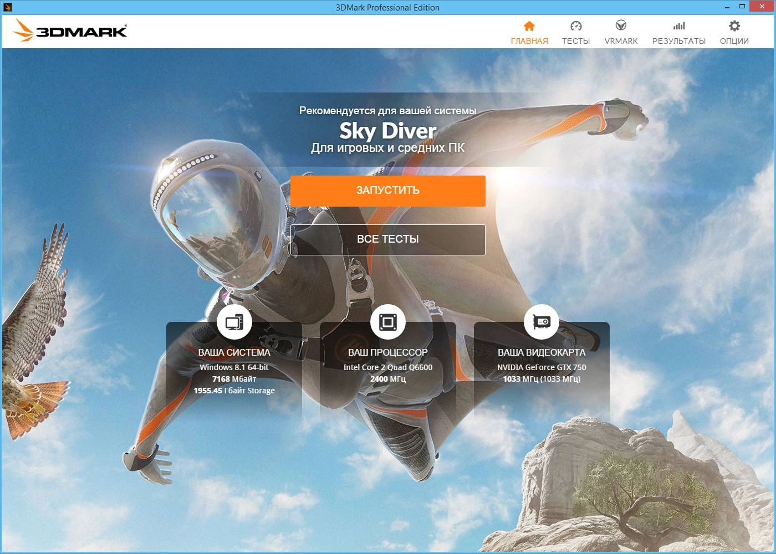Screen dimensions: 776x554
Task: Click the app icon in the title bar
Action: (x=7, y=7)
